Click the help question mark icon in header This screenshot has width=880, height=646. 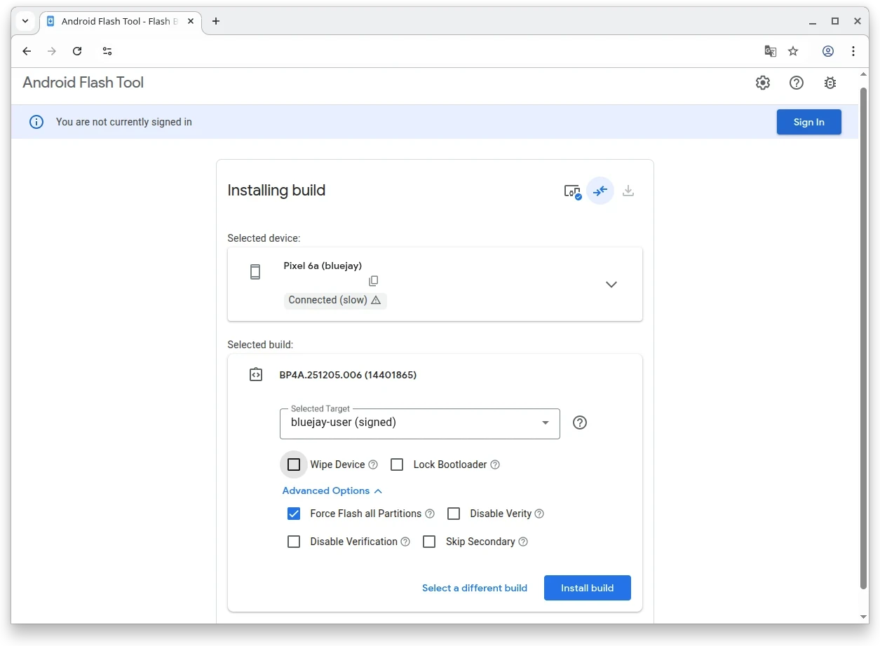point(797,83)
